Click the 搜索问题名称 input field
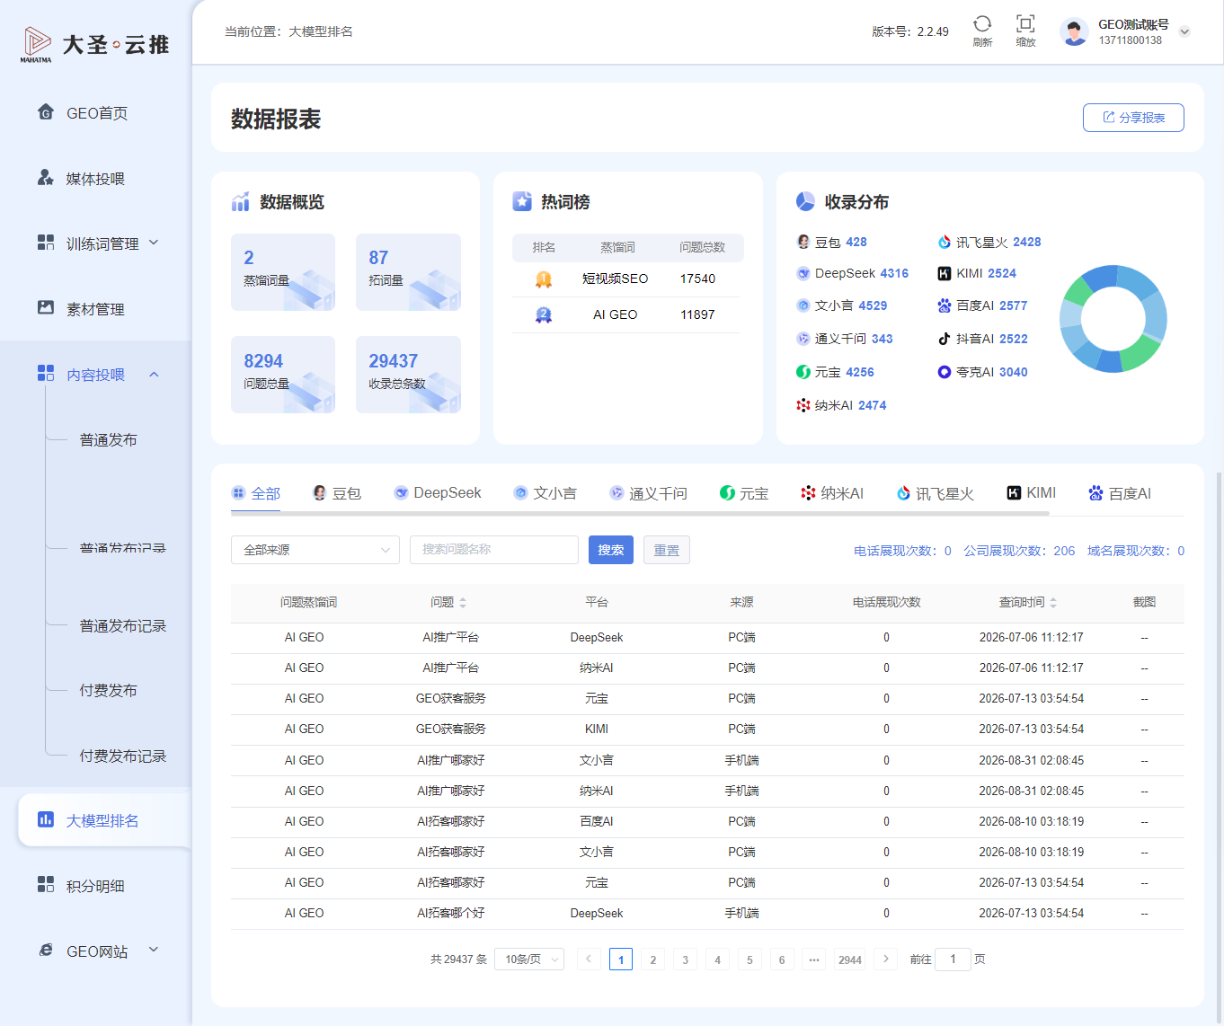Viewport: 1224px width, 1026px height. [x=494, y=550]
